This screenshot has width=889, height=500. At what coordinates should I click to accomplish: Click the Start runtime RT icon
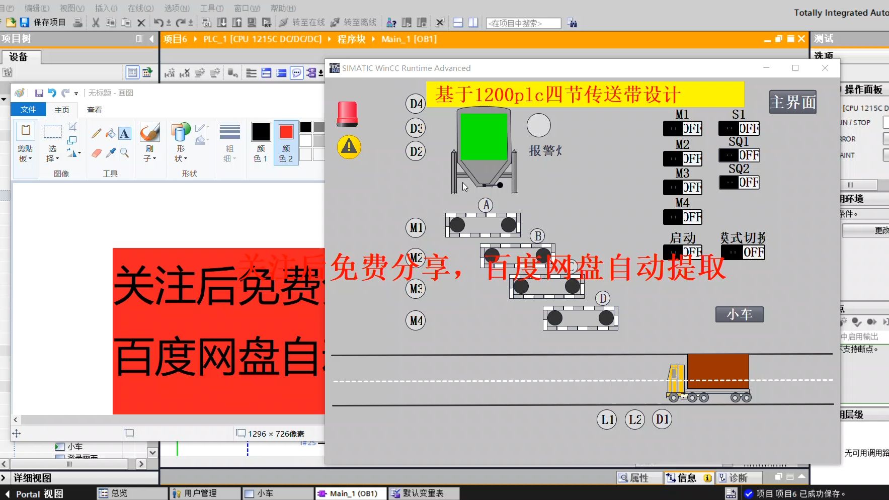pos(267,23)
